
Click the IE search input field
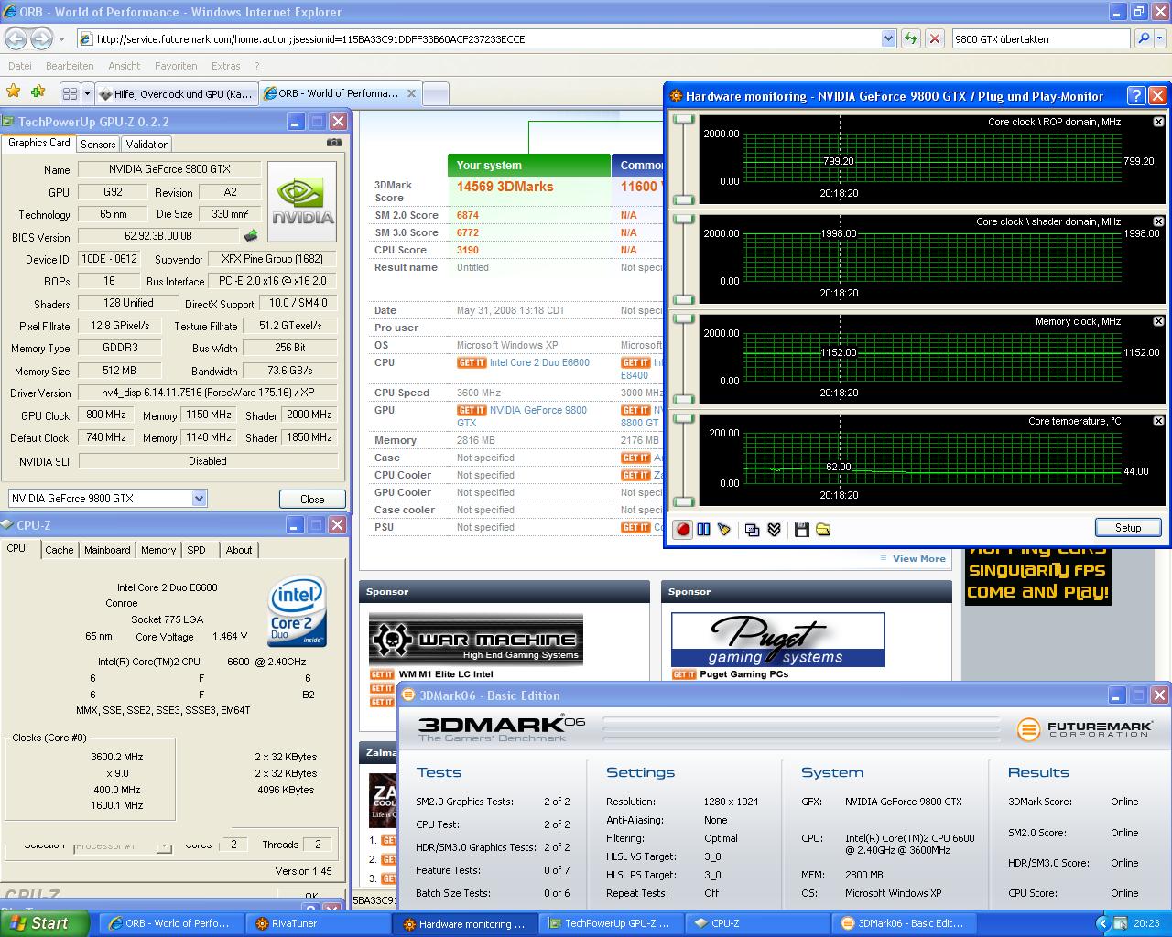[1040, 38]
